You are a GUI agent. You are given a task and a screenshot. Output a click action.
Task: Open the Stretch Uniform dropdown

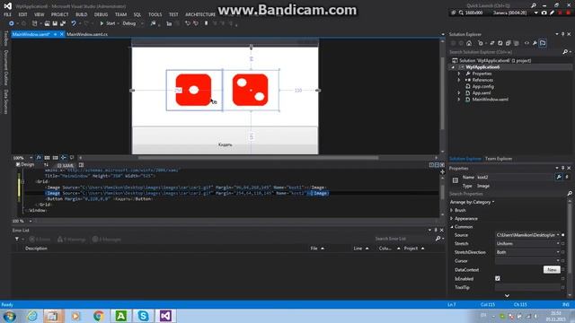tap(527, 243)
